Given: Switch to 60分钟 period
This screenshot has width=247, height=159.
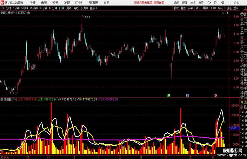Looking at the screenshot, I should tap(53, 8).
